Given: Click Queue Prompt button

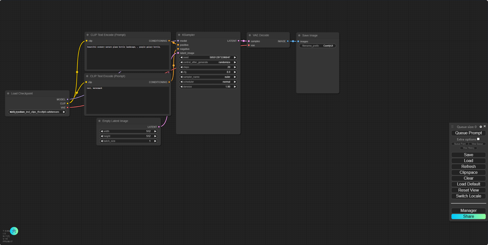Looking at the screenshot, I should point(468,133).
